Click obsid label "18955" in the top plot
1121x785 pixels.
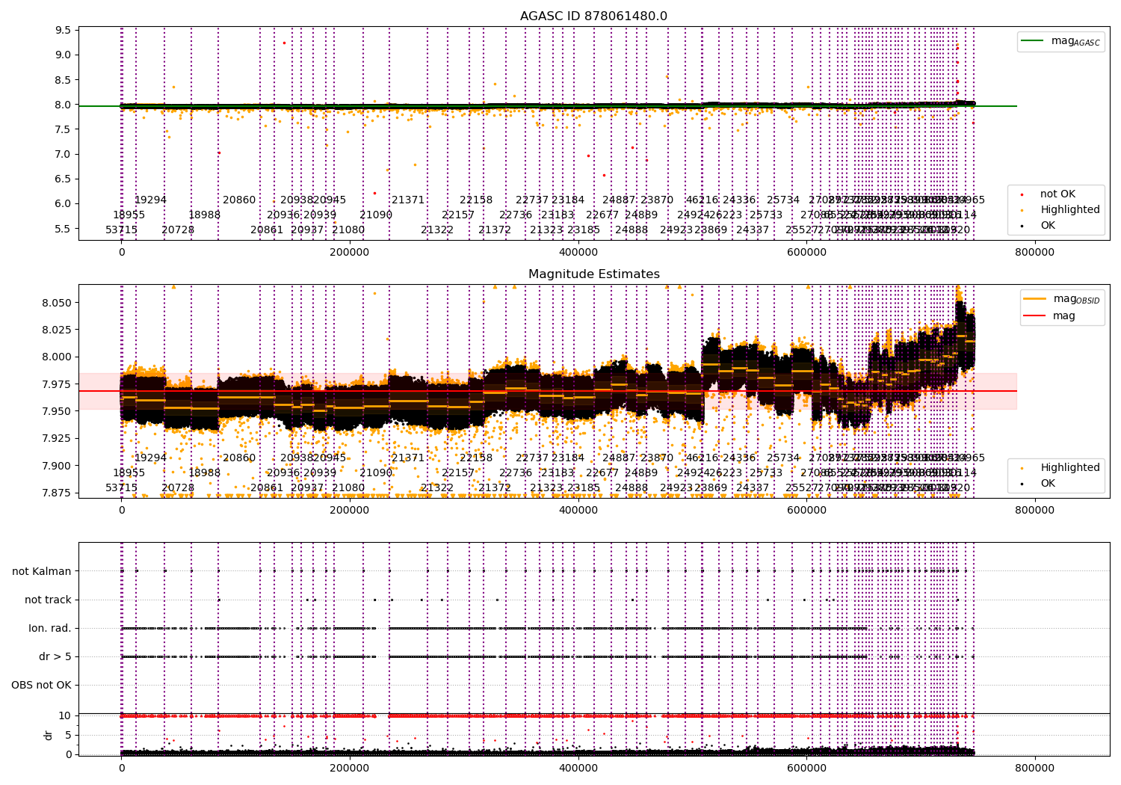129,215
